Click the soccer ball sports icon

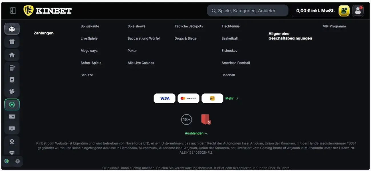click(12, 105)
